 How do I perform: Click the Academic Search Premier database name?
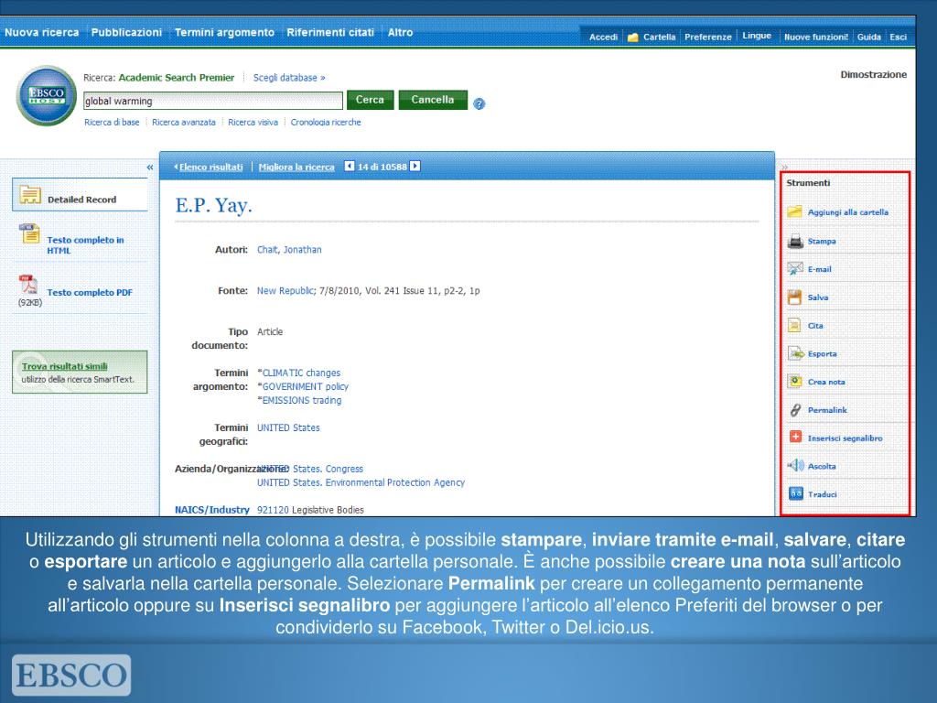coord(177,78)
